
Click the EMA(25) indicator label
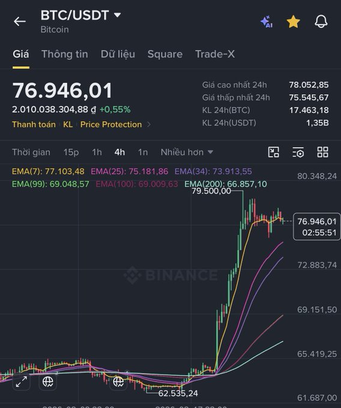coord(129,172)
